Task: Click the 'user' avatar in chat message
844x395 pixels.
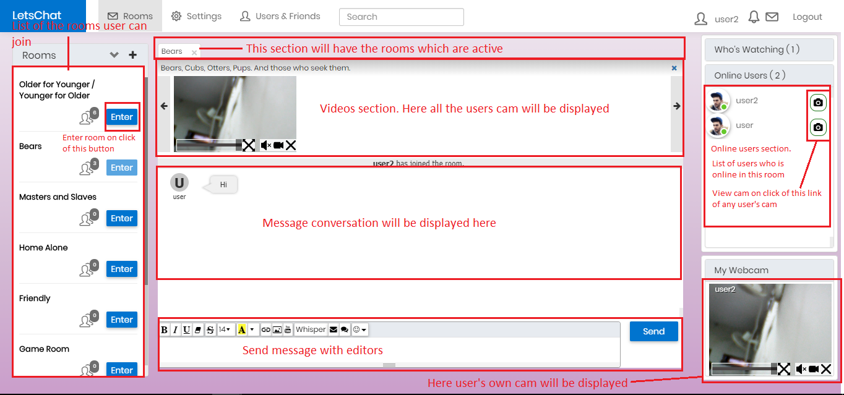Action: pyautogui.click(x=179, y=182)
